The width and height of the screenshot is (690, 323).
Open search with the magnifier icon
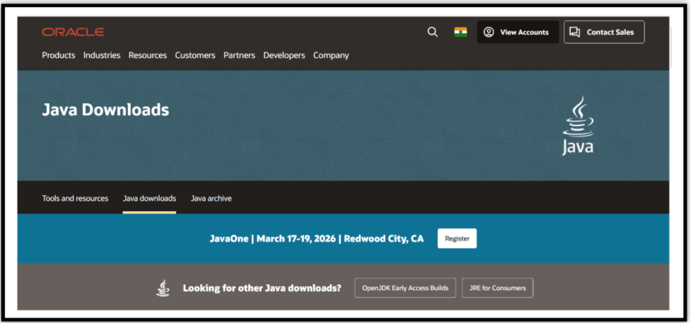pos(433,32)
